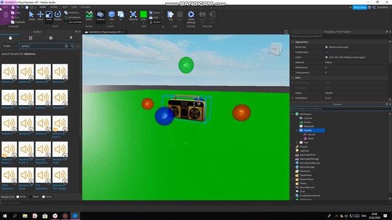
Task: Open the Terrain Editor
Action: [89, 16]
